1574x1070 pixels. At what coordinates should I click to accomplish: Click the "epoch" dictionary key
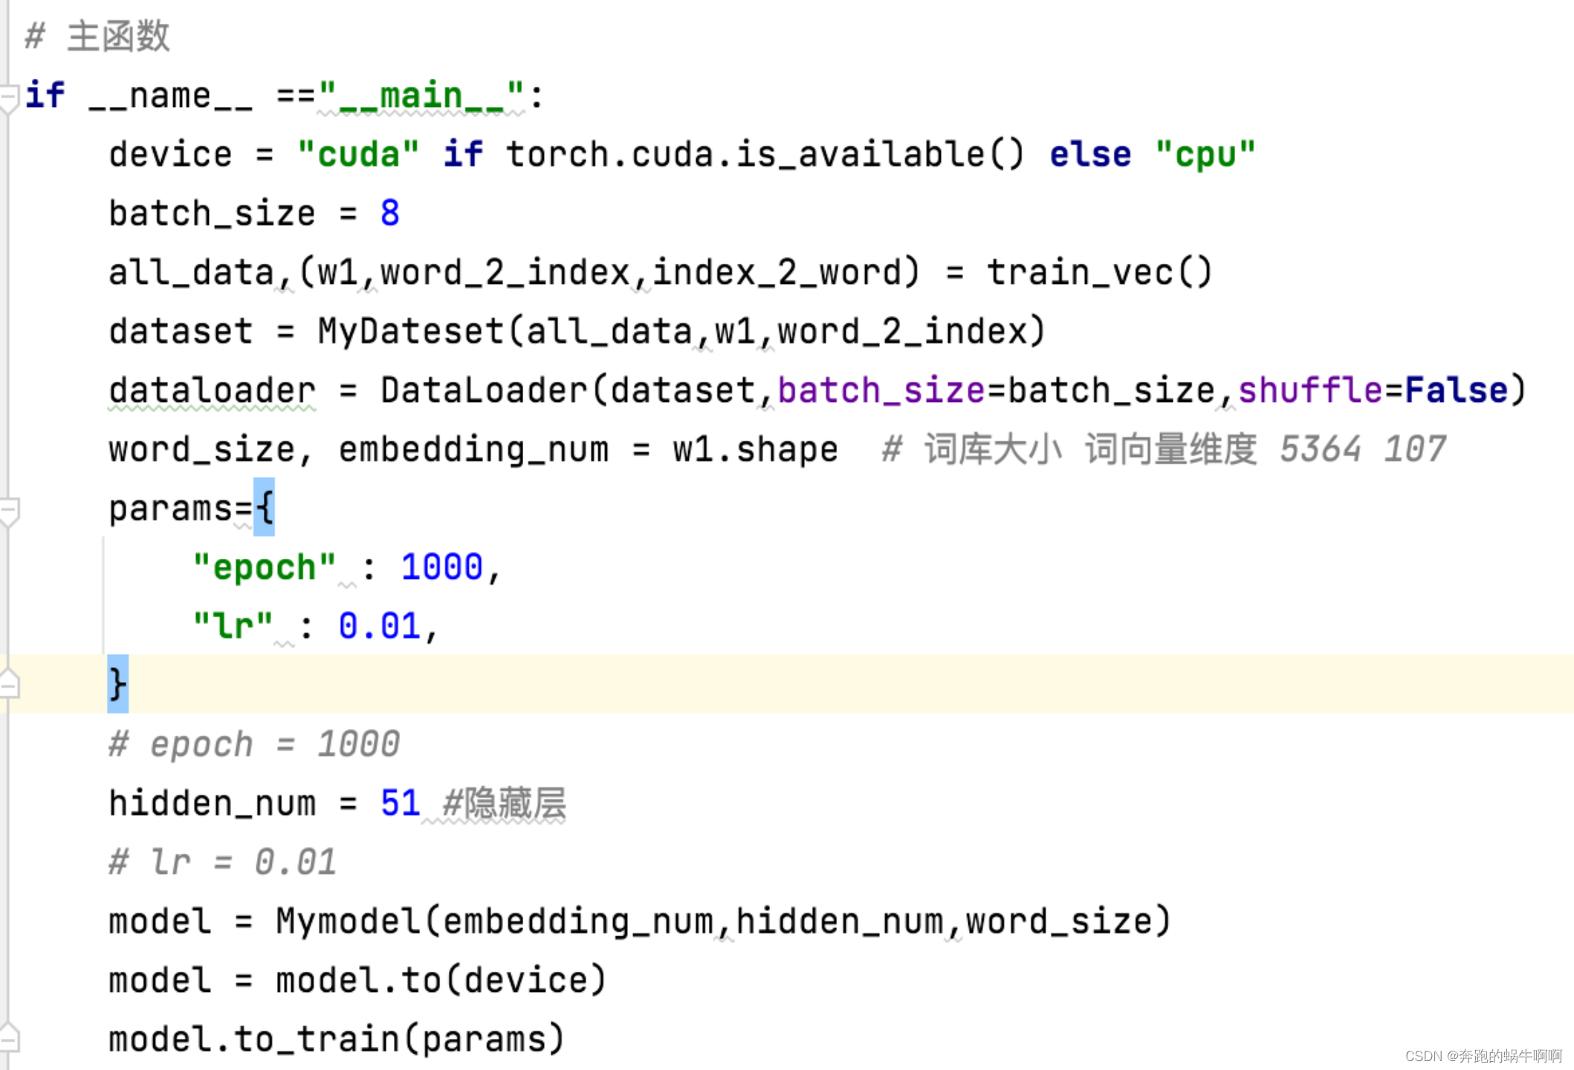264,567
